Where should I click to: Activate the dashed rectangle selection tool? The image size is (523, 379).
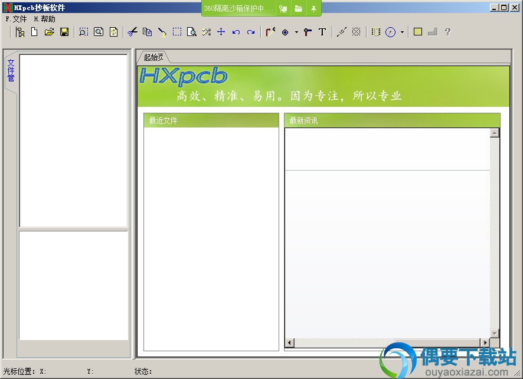click(x=177, y=32)
